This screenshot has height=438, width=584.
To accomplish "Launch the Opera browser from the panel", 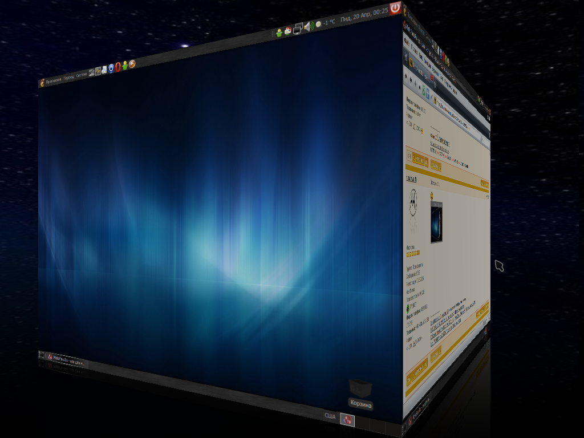I will point(117,67).
